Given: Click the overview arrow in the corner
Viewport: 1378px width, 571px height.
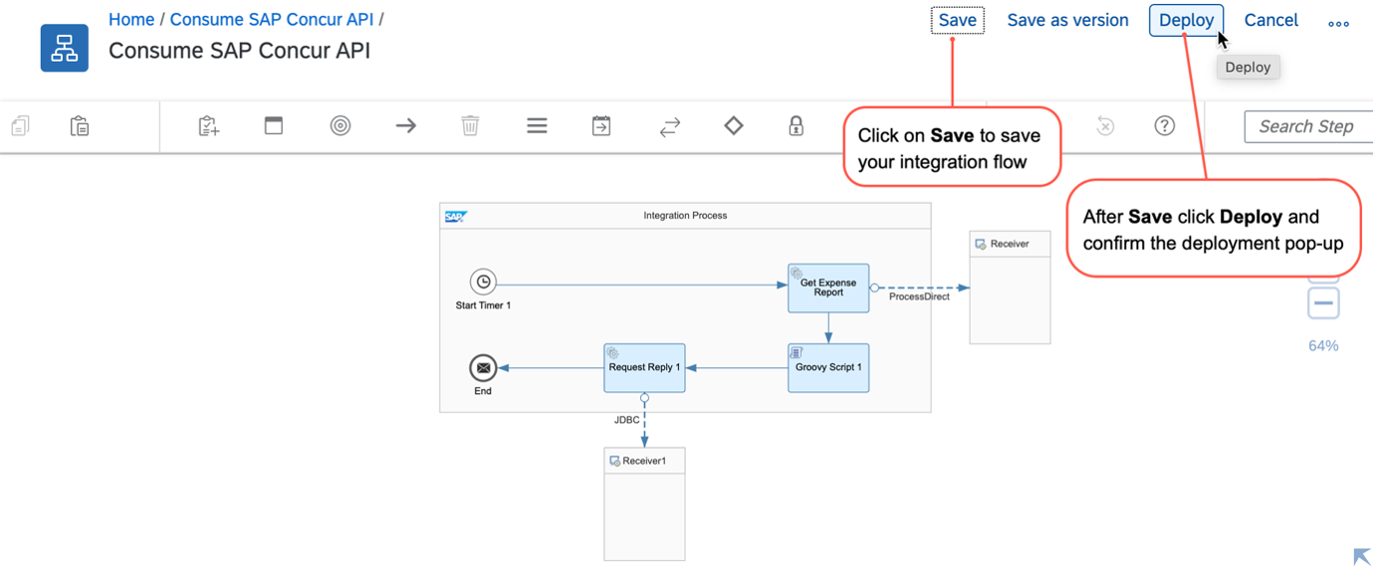Looking at the screenshot, I should point(1361,557).
